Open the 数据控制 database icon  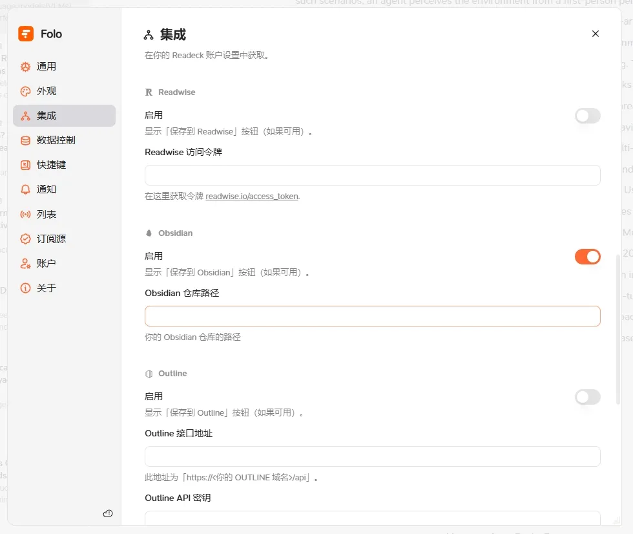tap(25, 140)
